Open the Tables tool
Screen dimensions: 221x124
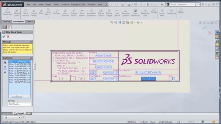pos(181,11)
